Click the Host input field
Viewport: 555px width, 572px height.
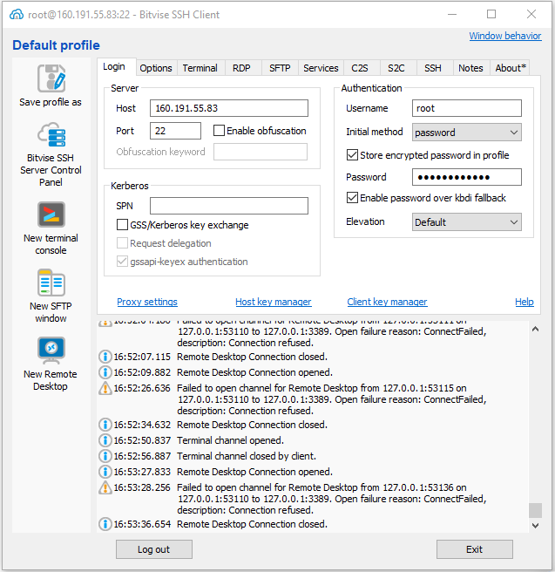pyautogui.click(x=229, y=108)
